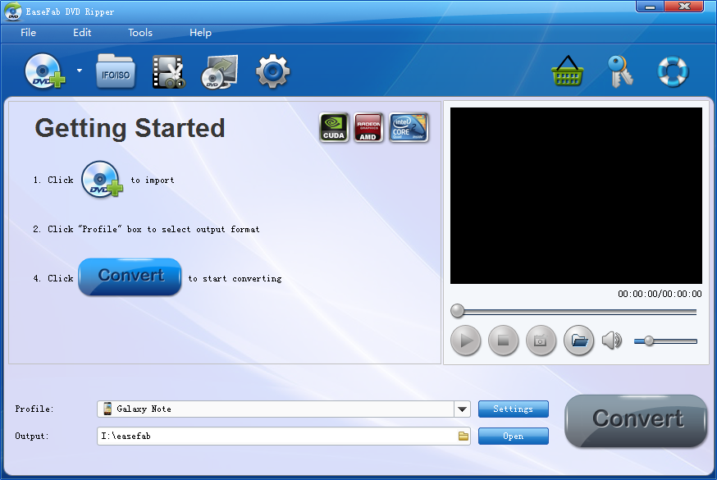Open the Profile dropdown arrow
Screen dimensions: 717x480
click(x=463, y=409)
